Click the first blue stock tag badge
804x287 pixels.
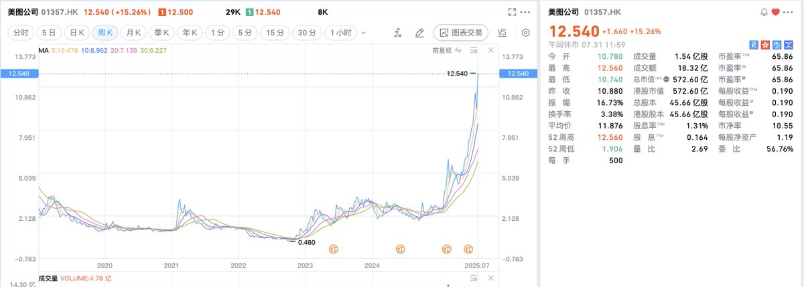[x=754, y=44]
